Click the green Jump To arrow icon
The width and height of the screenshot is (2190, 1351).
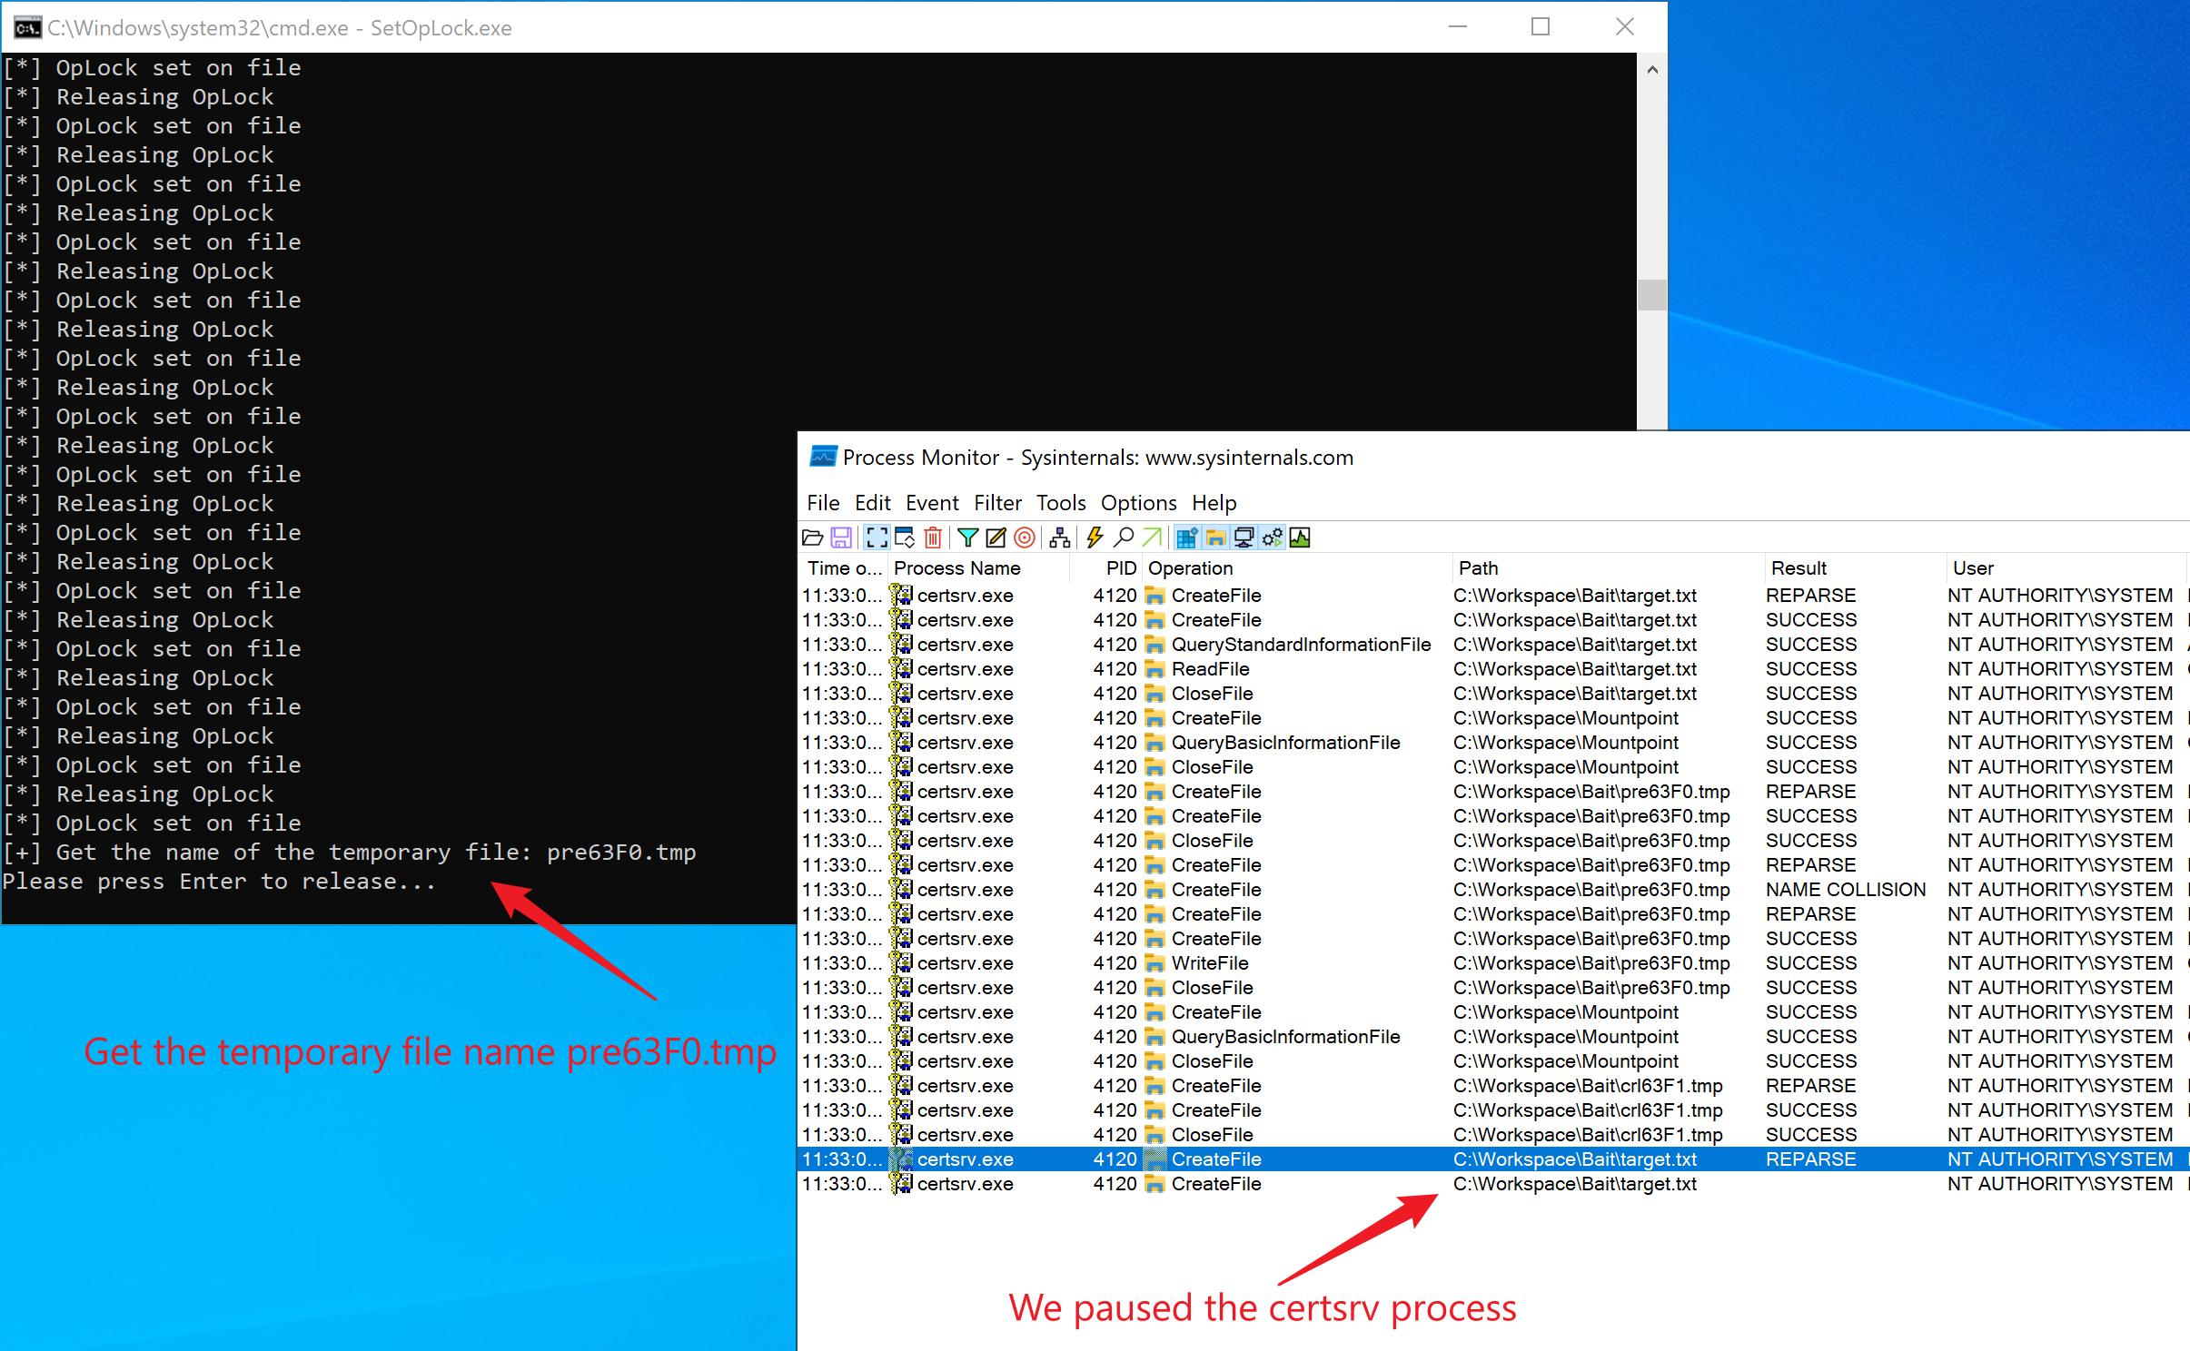[x=1152, y=538]
